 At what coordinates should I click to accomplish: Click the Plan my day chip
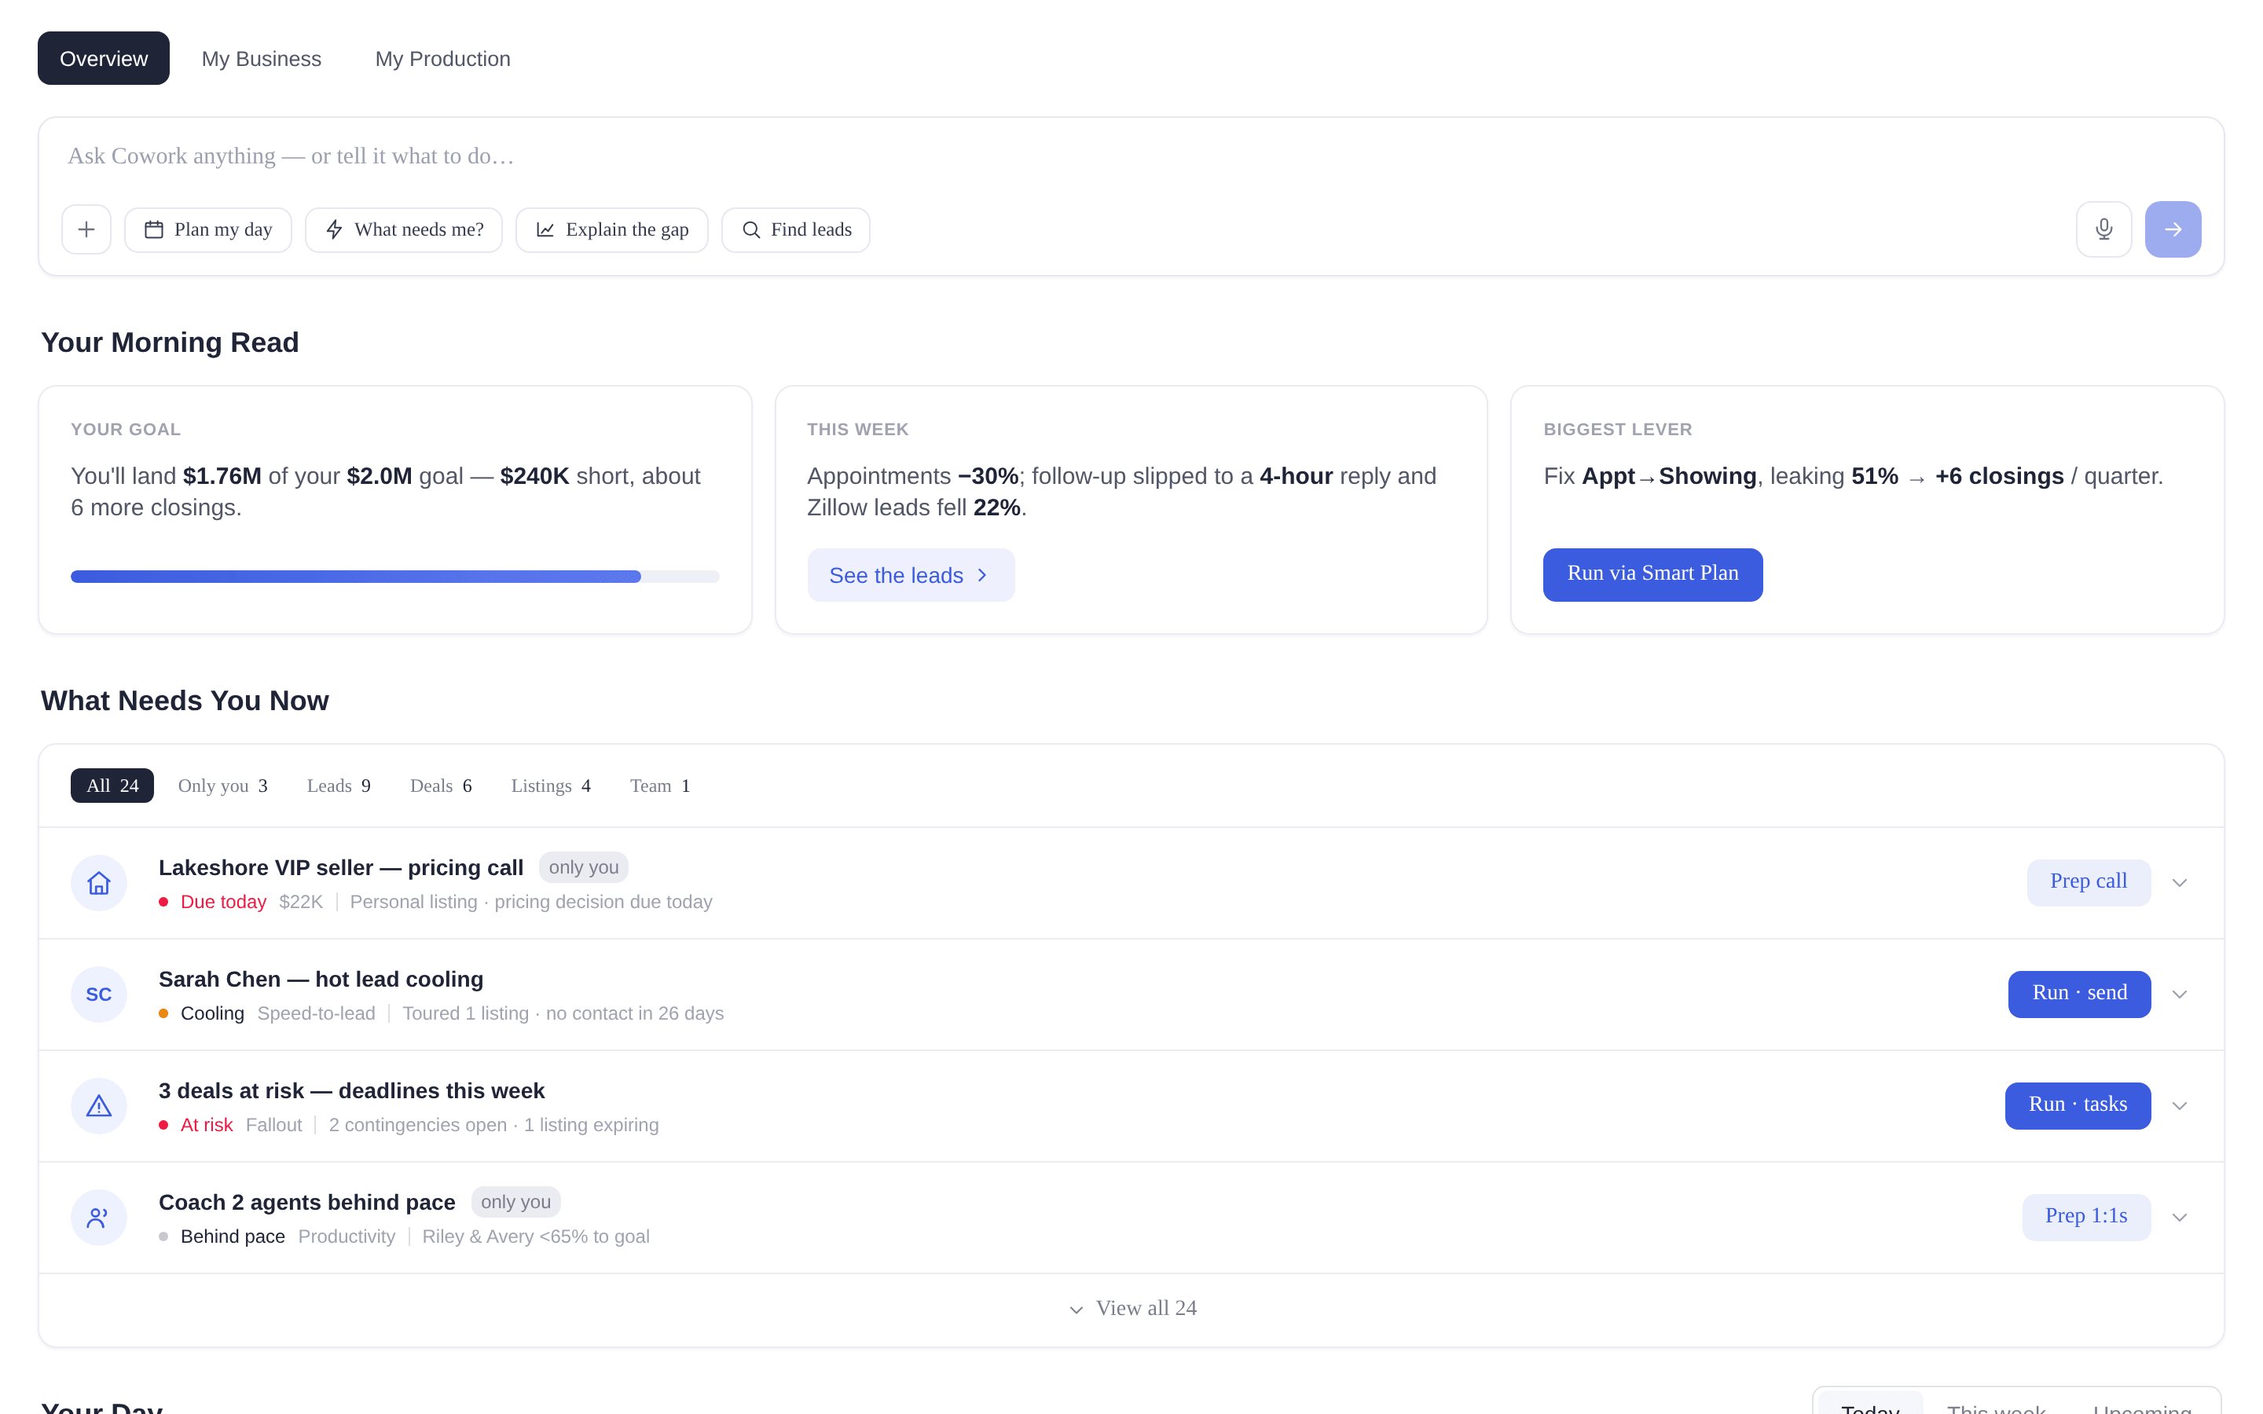coord(208,229)
